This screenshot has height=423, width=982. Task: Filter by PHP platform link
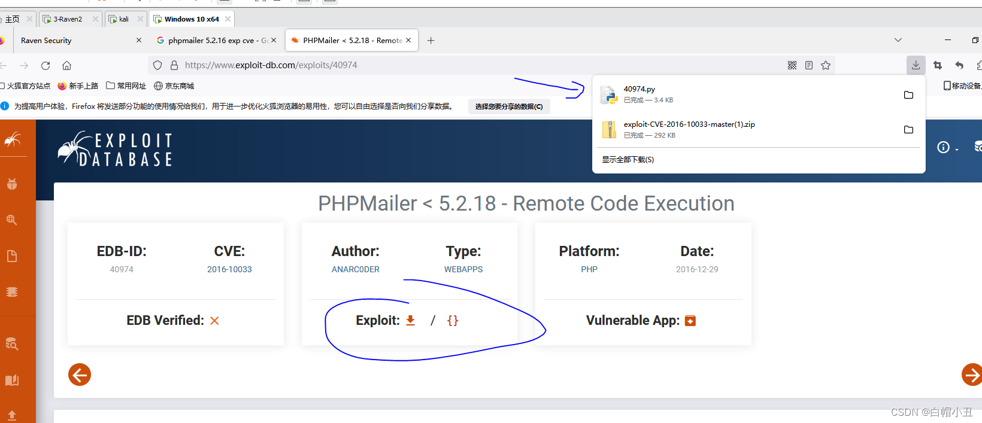[589, 270]
